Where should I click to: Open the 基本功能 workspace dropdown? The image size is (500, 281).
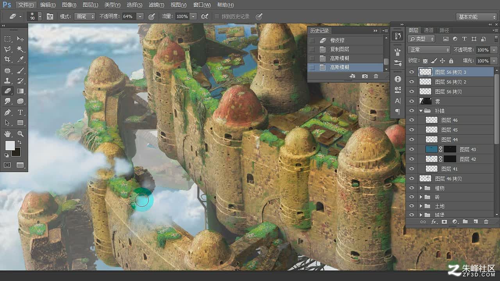476,17
